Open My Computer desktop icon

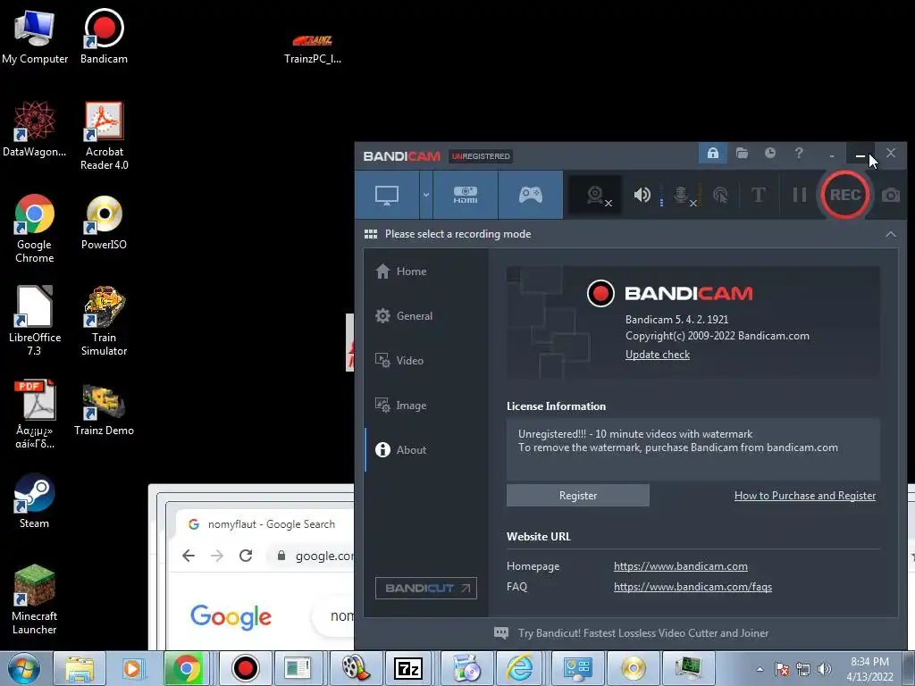click(x=35, y=37)
